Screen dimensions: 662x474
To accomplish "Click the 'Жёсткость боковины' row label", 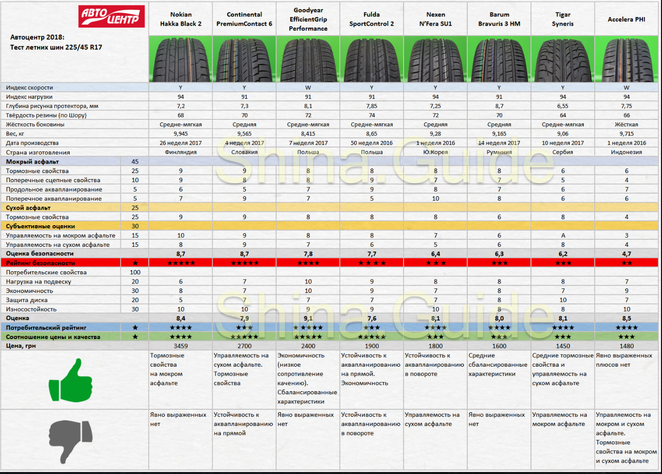I will click(35, 124).
